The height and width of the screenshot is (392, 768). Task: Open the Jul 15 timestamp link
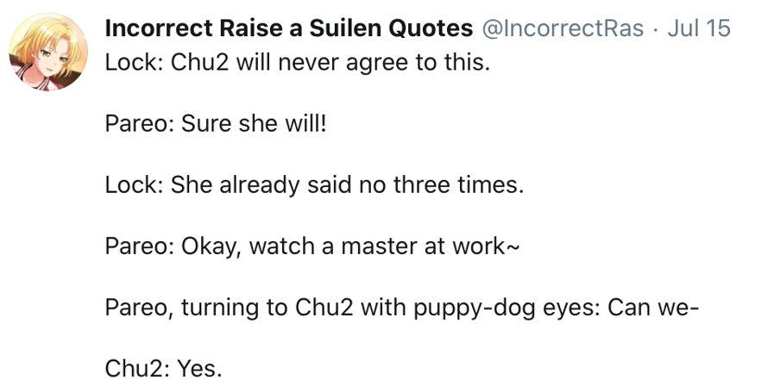pyautogui.click(x=699, y=28)
